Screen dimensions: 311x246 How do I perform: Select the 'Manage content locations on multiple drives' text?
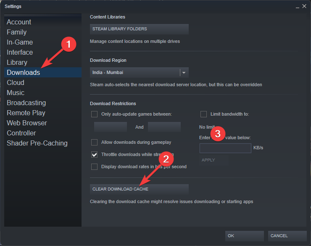135,42
